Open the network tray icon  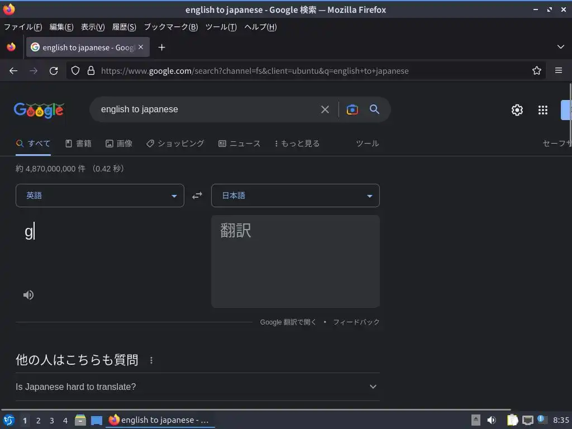pos(527,420)
